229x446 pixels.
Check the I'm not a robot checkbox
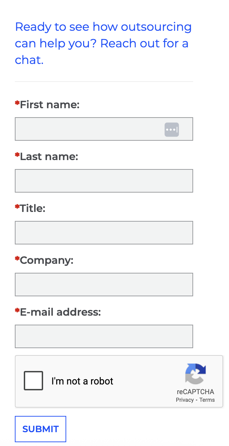pos(33,381)
